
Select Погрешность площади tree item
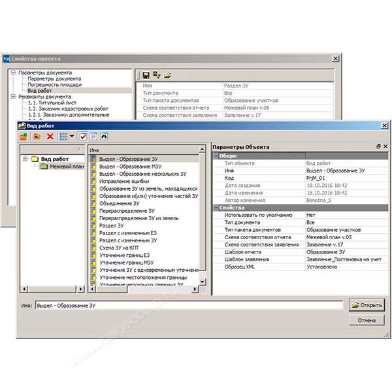[x=55, y=85]
